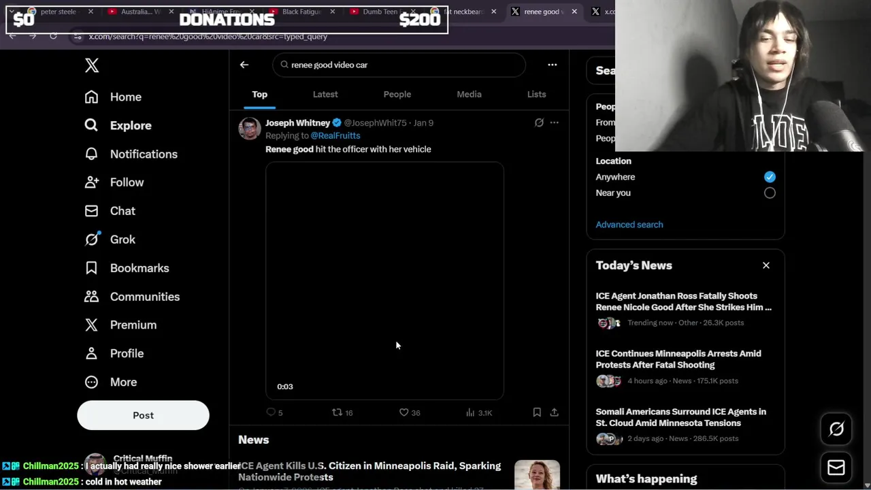This screenshot has height=490, width=871.
Task: Open the post's three-dot more menu
Action: coord(555,122)
